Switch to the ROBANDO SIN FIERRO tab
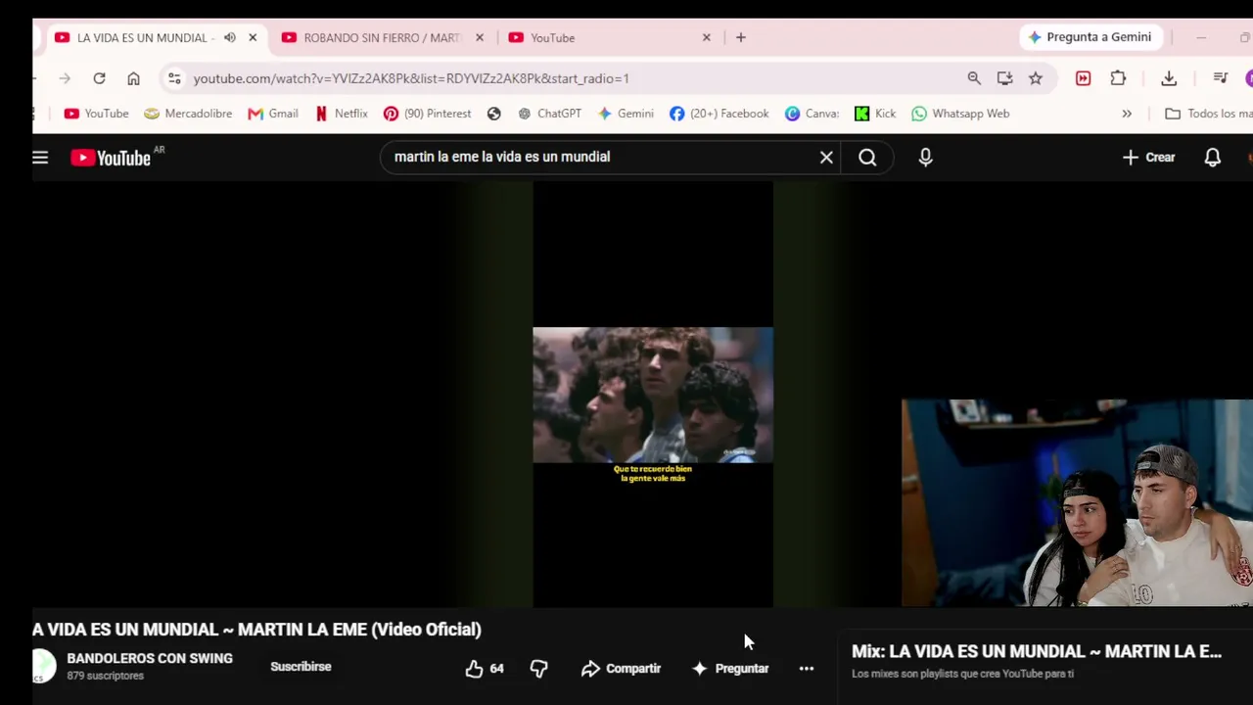 pos(371,37)
